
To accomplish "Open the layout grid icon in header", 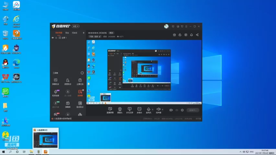I will click(186, 35).
